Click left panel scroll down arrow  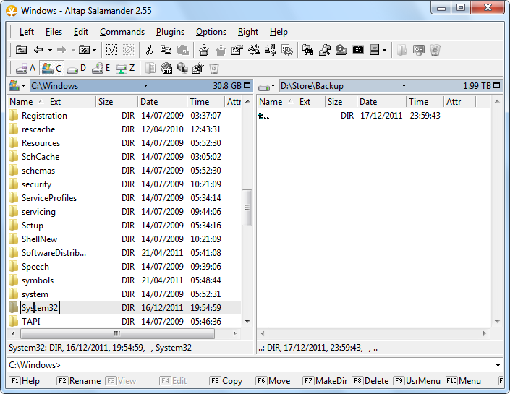coord(247,322)
